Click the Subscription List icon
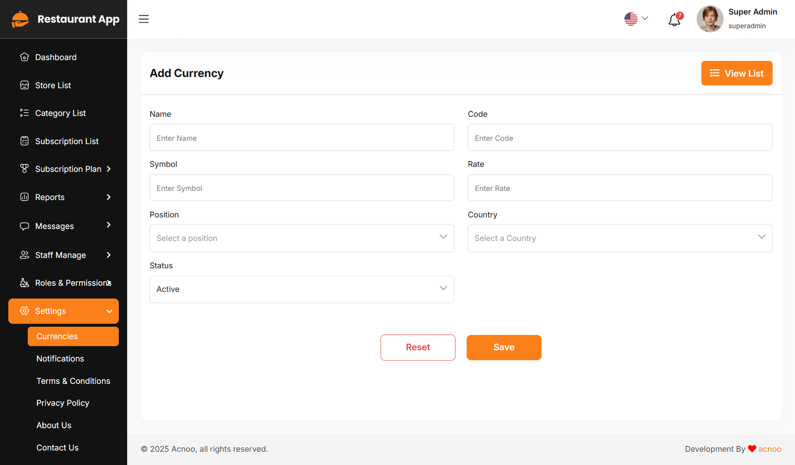The width and height of the screenshot is (795, 465). (24, 141)
